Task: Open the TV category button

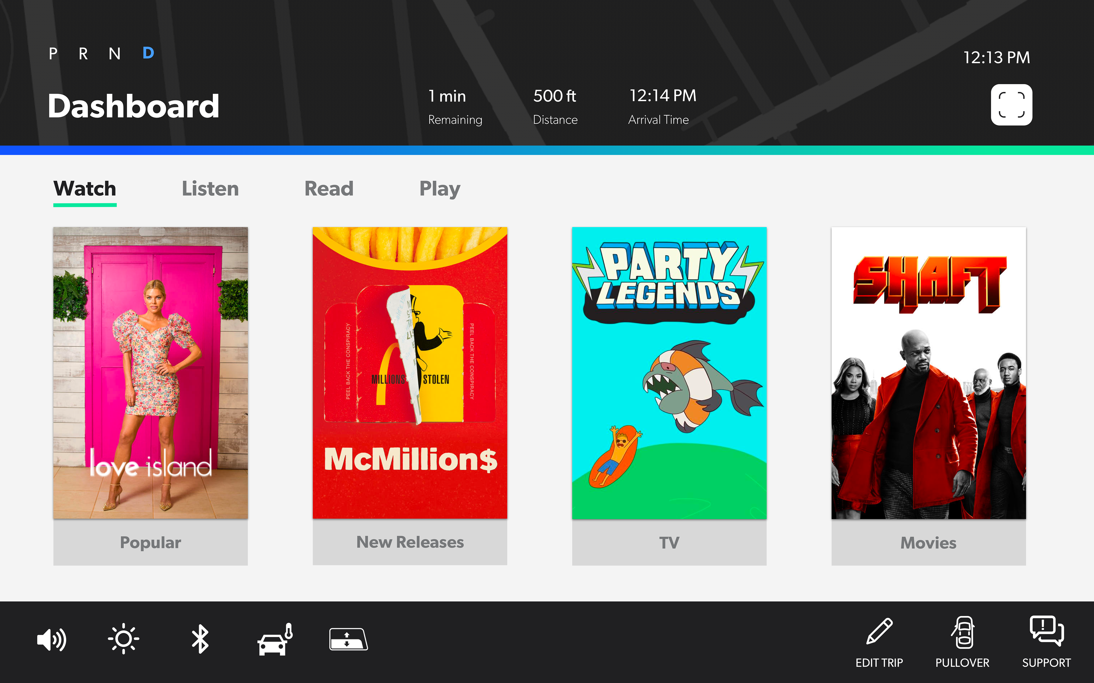Action: tap(670, 542)
